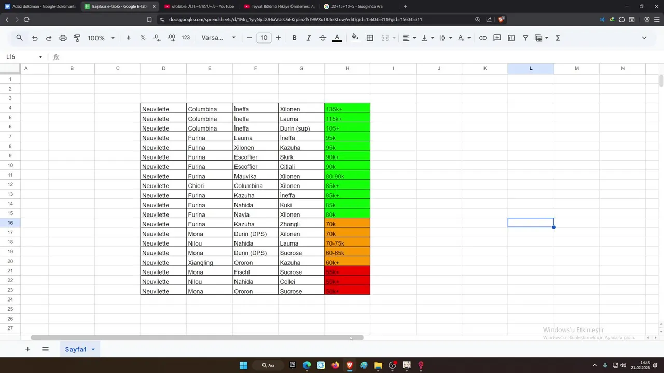Open Firefox from the taskbar
The height and width of the screenshot is (373, 664).
click(x=335, y=365)
